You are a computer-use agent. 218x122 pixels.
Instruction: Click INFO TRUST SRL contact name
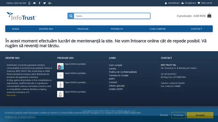[168, 65]
